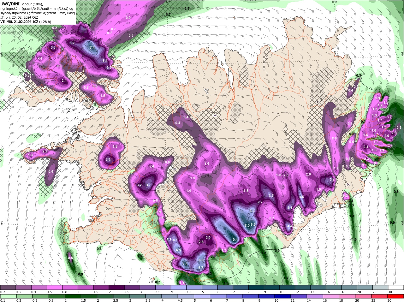Click the 20W longitude label on the top edge
The height and width of the screenshot is (303, 404).
coord(168,2)
